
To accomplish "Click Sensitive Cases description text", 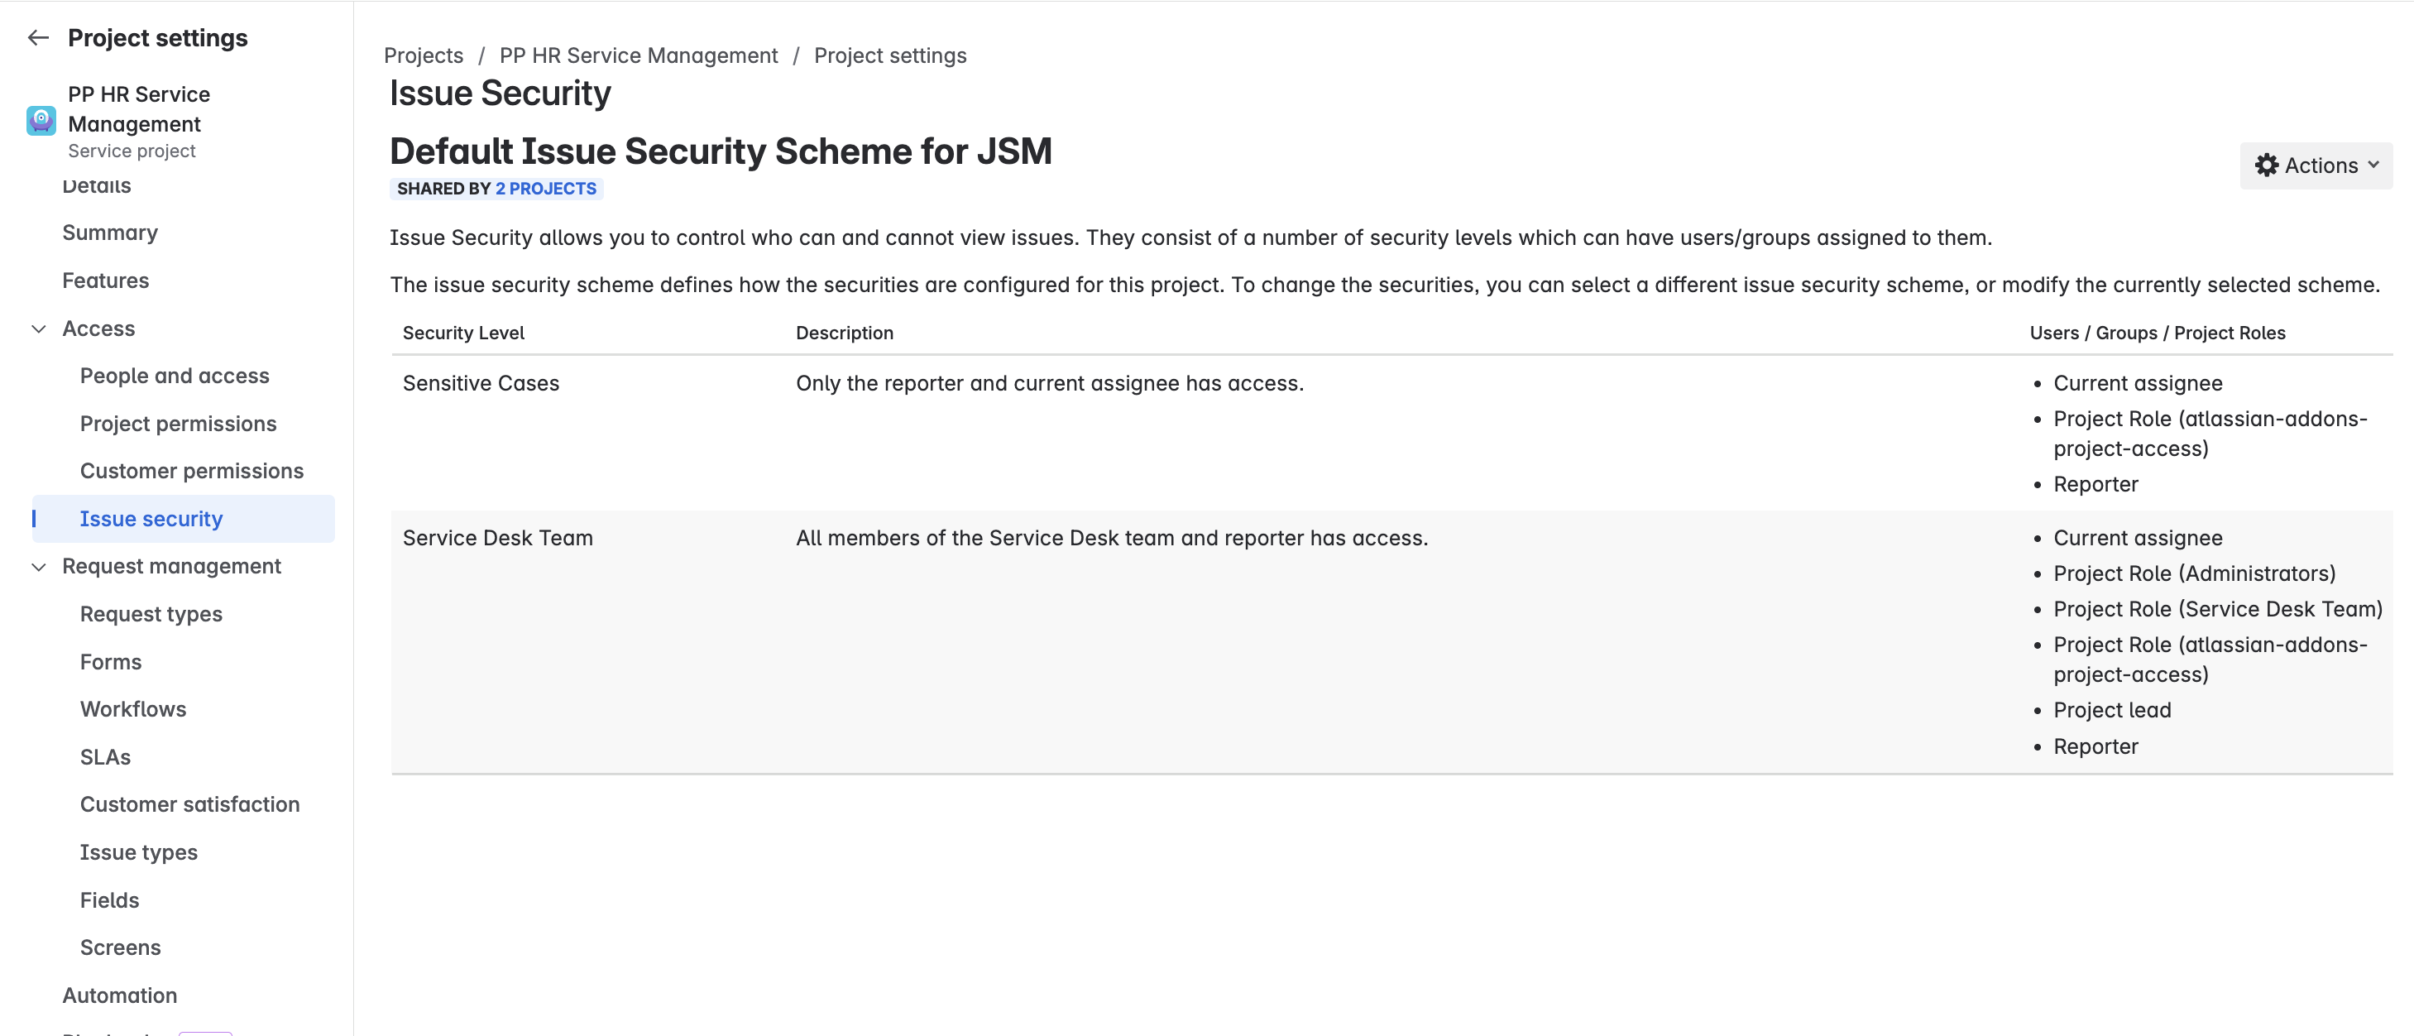I will pos(1050,383).
